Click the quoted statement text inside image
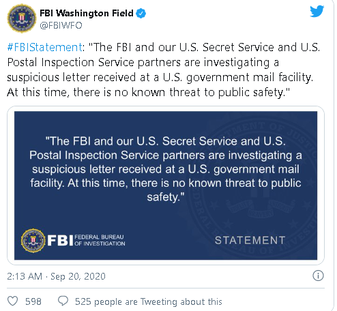This screenshot has height=311, width=337. [x=166, y=169]
